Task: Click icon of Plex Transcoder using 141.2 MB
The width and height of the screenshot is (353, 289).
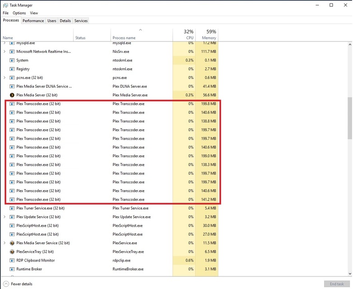Action: (x=12, y=200)
